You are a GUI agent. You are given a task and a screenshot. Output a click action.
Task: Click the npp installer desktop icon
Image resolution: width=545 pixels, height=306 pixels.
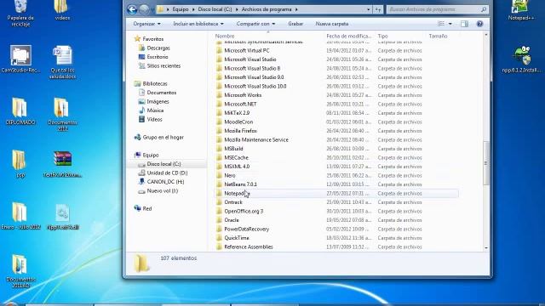click(x=522, y=59)
